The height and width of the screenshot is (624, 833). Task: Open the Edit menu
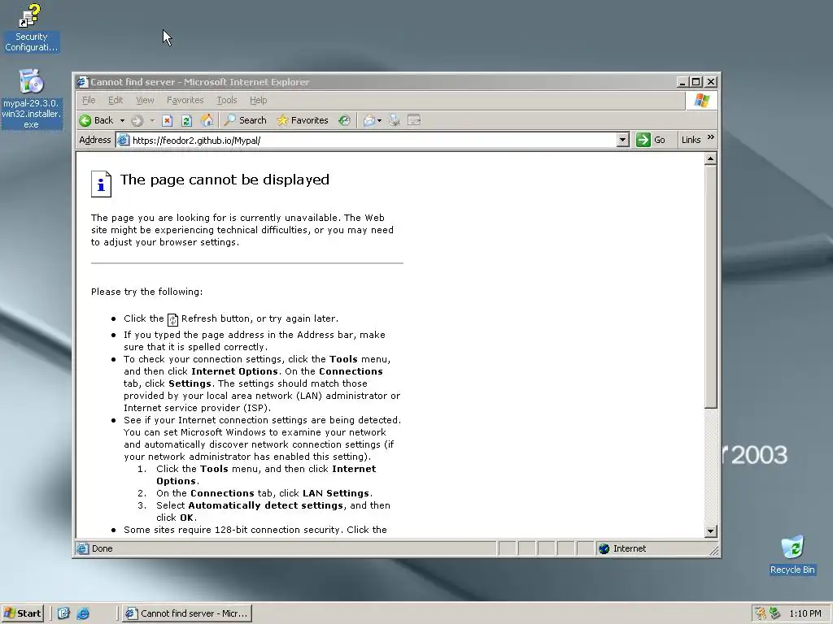pos(116,100)
